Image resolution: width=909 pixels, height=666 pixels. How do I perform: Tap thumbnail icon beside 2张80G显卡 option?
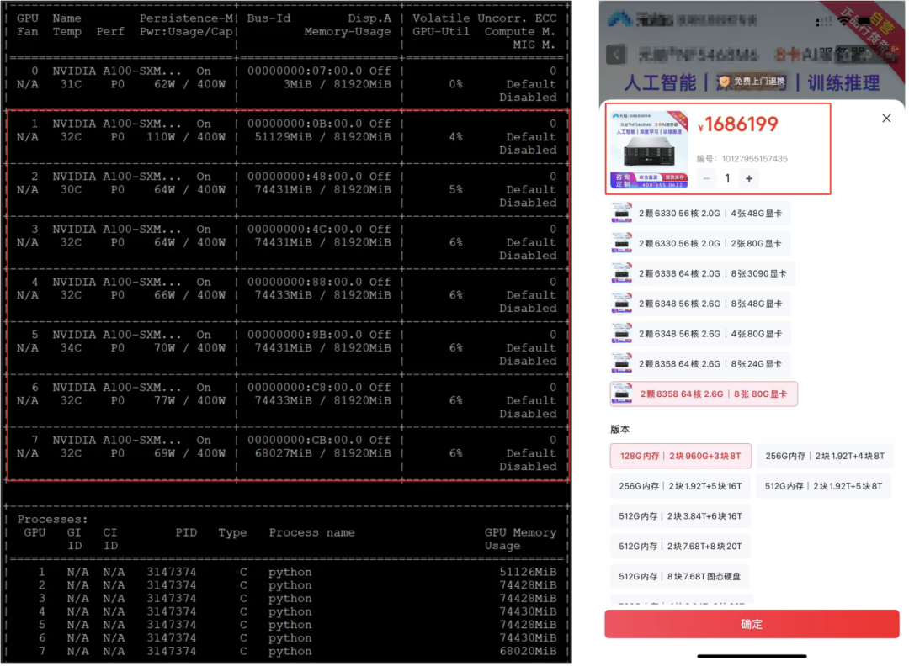pos(621,243)
